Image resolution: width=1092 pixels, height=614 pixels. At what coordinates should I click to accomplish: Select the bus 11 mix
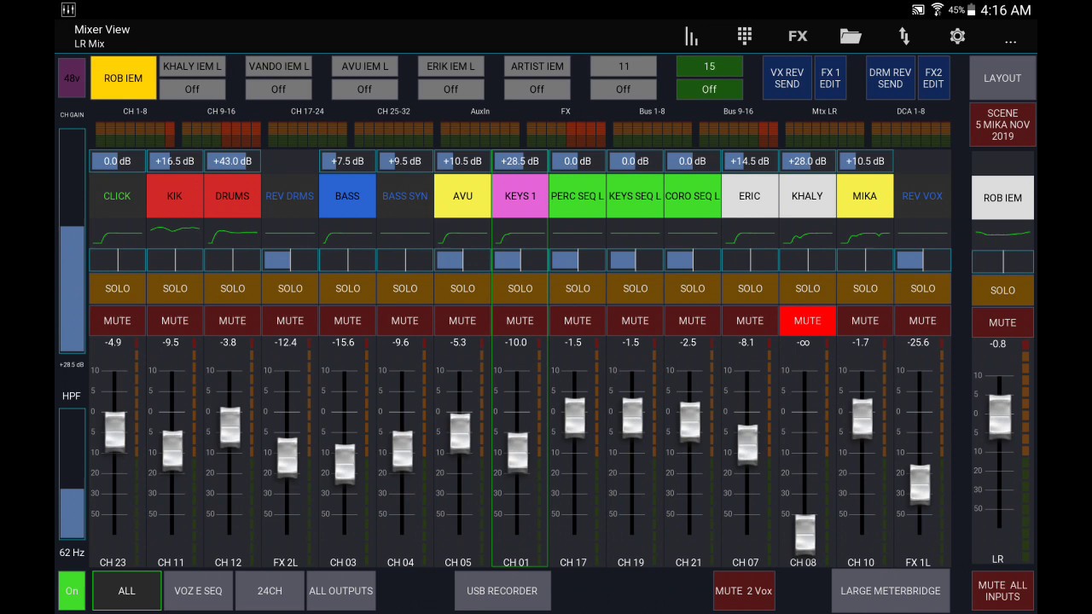(624, 67)
